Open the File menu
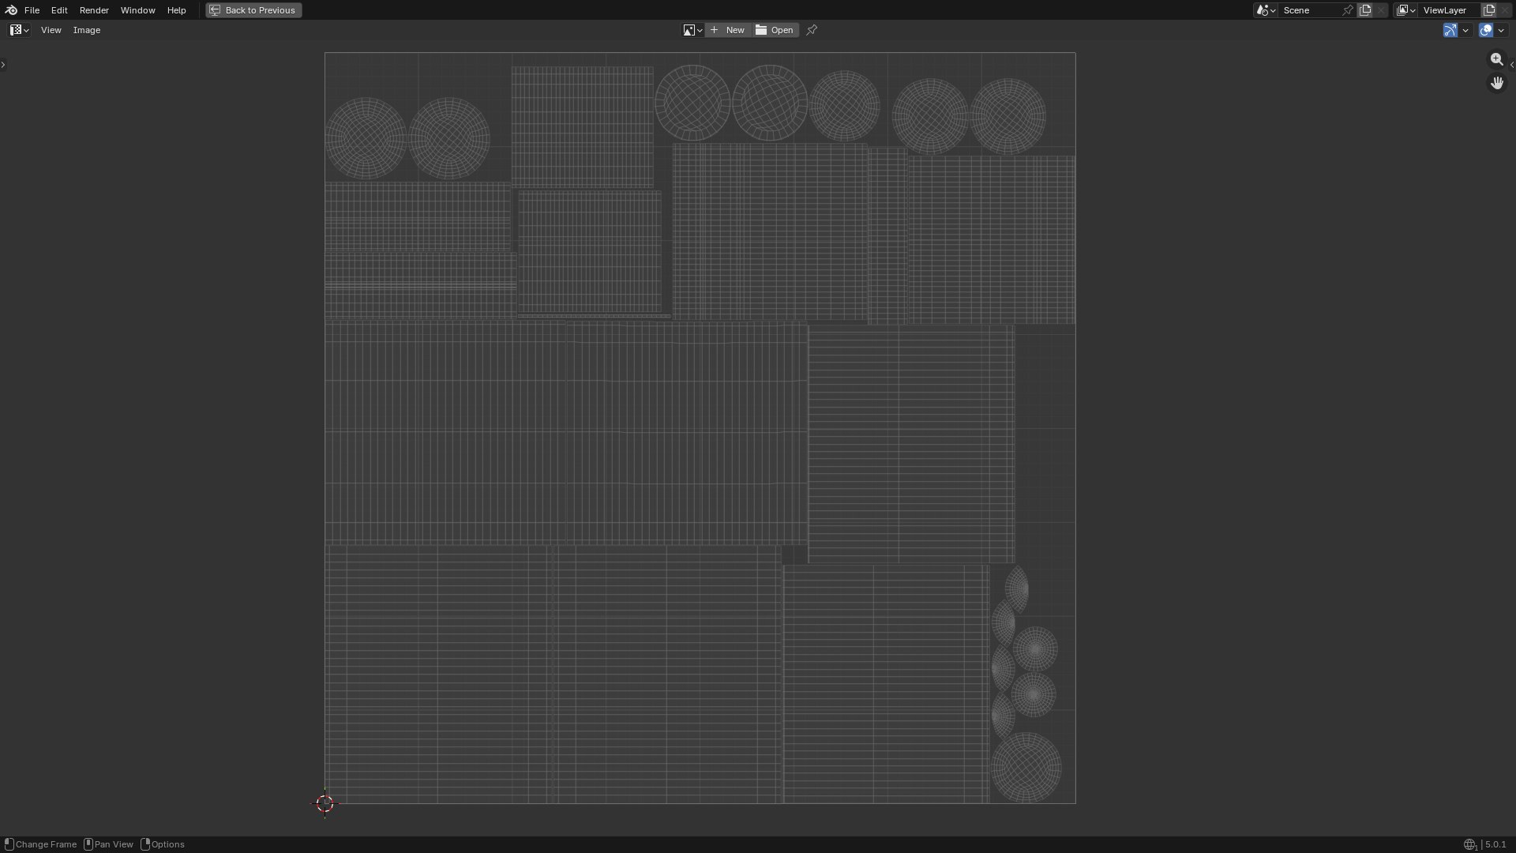This screenshot has width=1516, height=853. [x=32, y=10]
